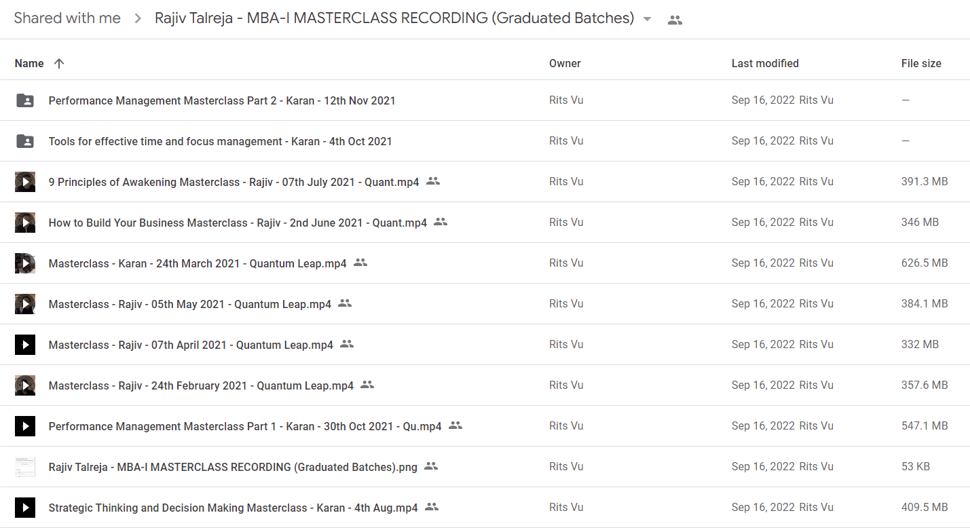Click video play icon for Masterclass Rajiv 07th April
The width and height of the screenshot is (970, 530).
pyautogui.click(x=25, y=345)
